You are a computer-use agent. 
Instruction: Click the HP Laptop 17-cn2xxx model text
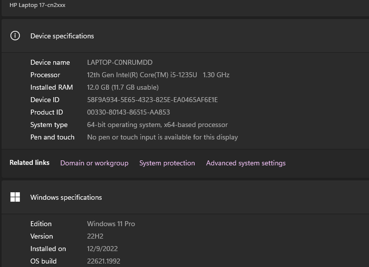point(37,5)
